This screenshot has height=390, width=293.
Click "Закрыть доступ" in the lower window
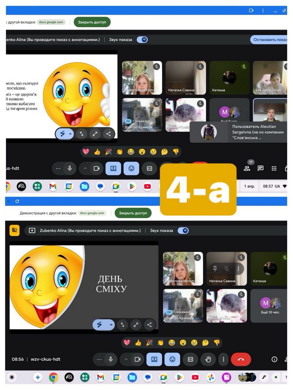tap(133, 213)
